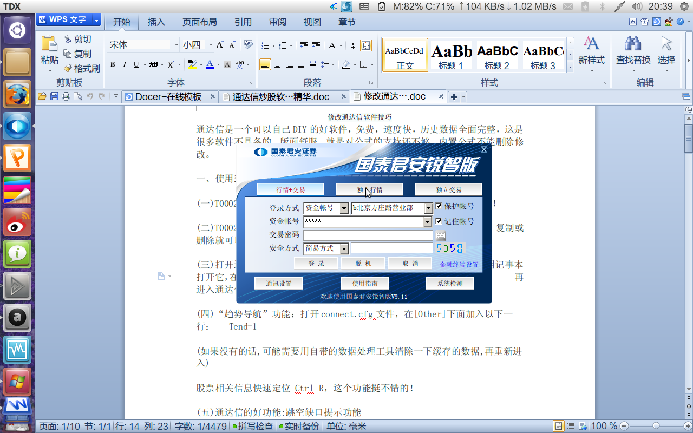Toggle left alignment in the paragraph group
The width and height of the screenshot is (693, 433).
pos(265,64)
